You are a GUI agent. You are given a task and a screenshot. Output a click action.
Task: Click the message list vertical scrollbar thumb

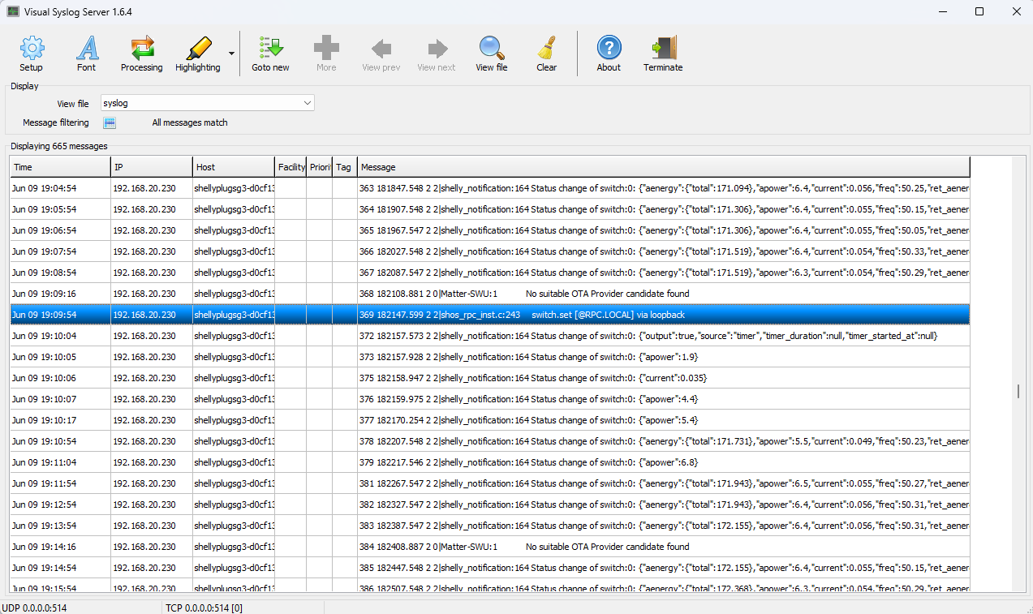coord(1018,392)
